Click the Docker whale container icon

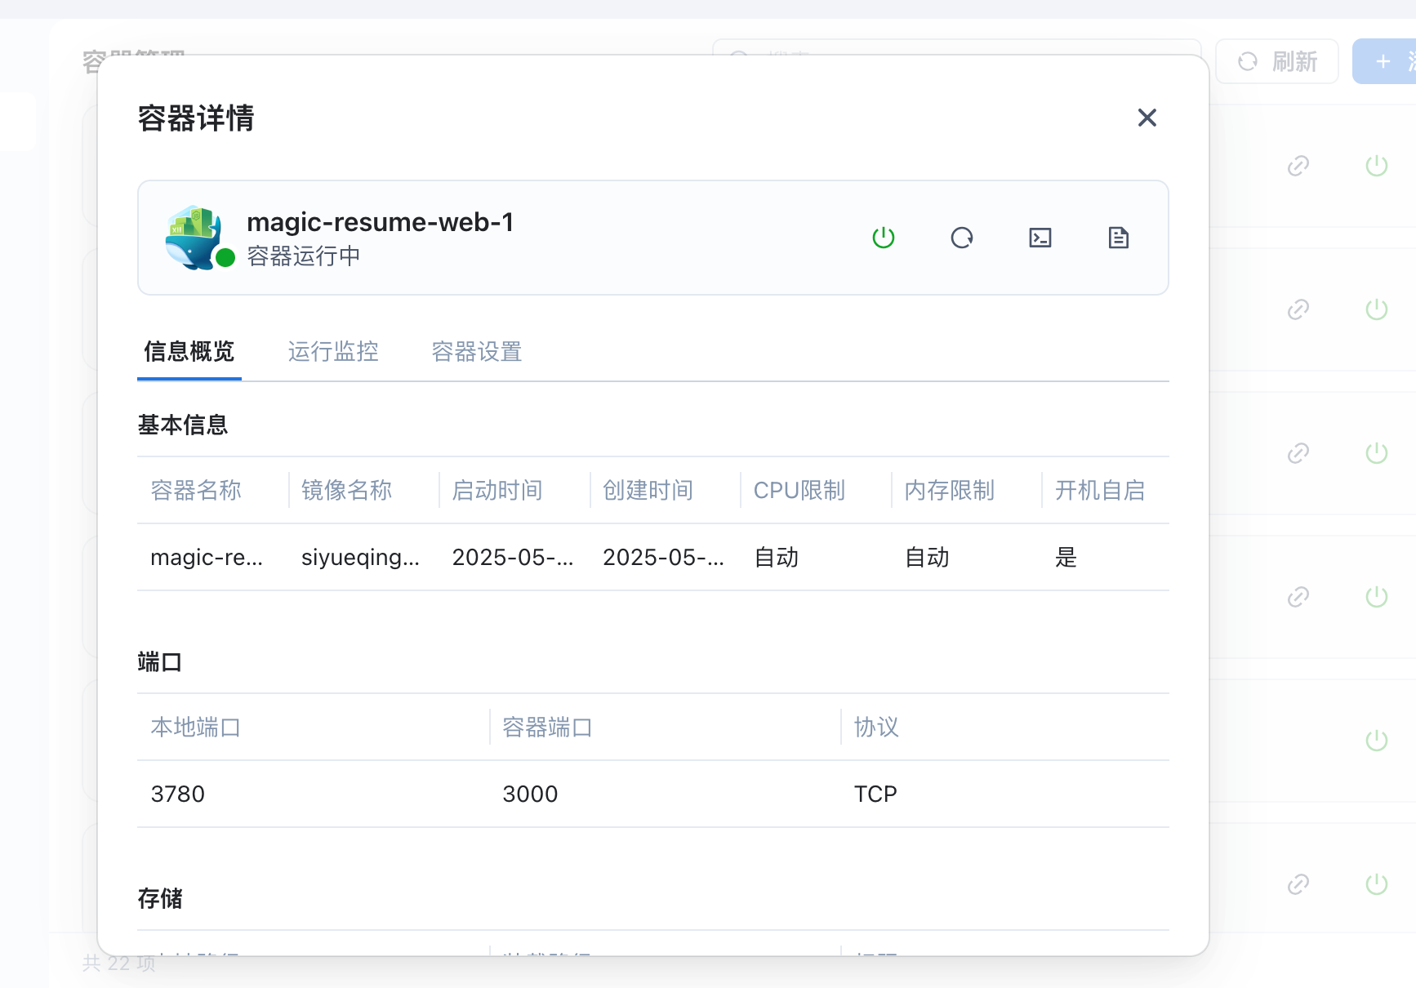194,237
